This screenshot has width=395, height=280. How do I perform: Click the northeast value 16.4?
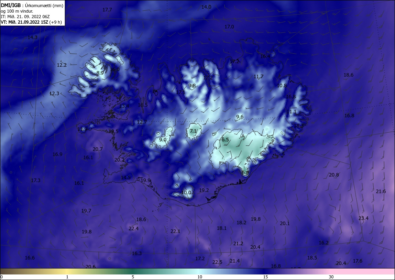point(265,56)
